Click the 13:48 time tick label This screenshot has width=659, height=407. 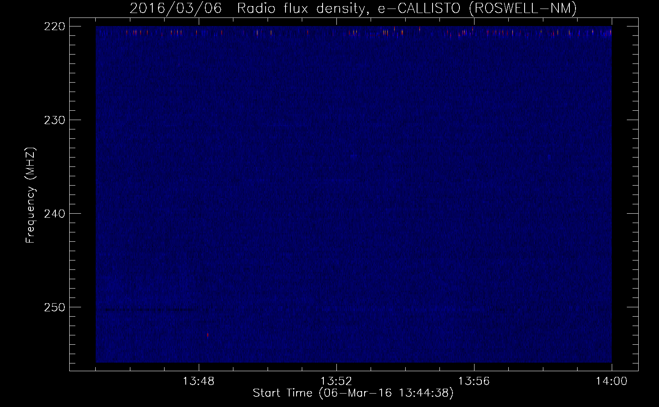point(199,381)
